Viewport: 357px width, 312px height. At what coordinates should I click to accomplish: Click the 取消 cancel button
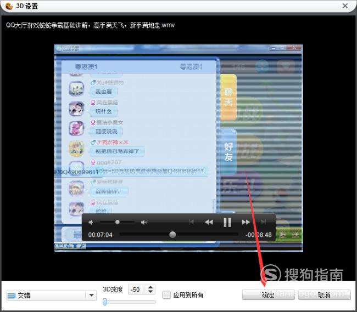[x=324, y=295]
